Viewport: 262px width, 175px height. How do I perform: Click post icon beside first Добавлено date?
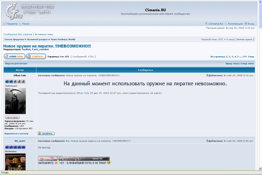(x=208, y=75)
